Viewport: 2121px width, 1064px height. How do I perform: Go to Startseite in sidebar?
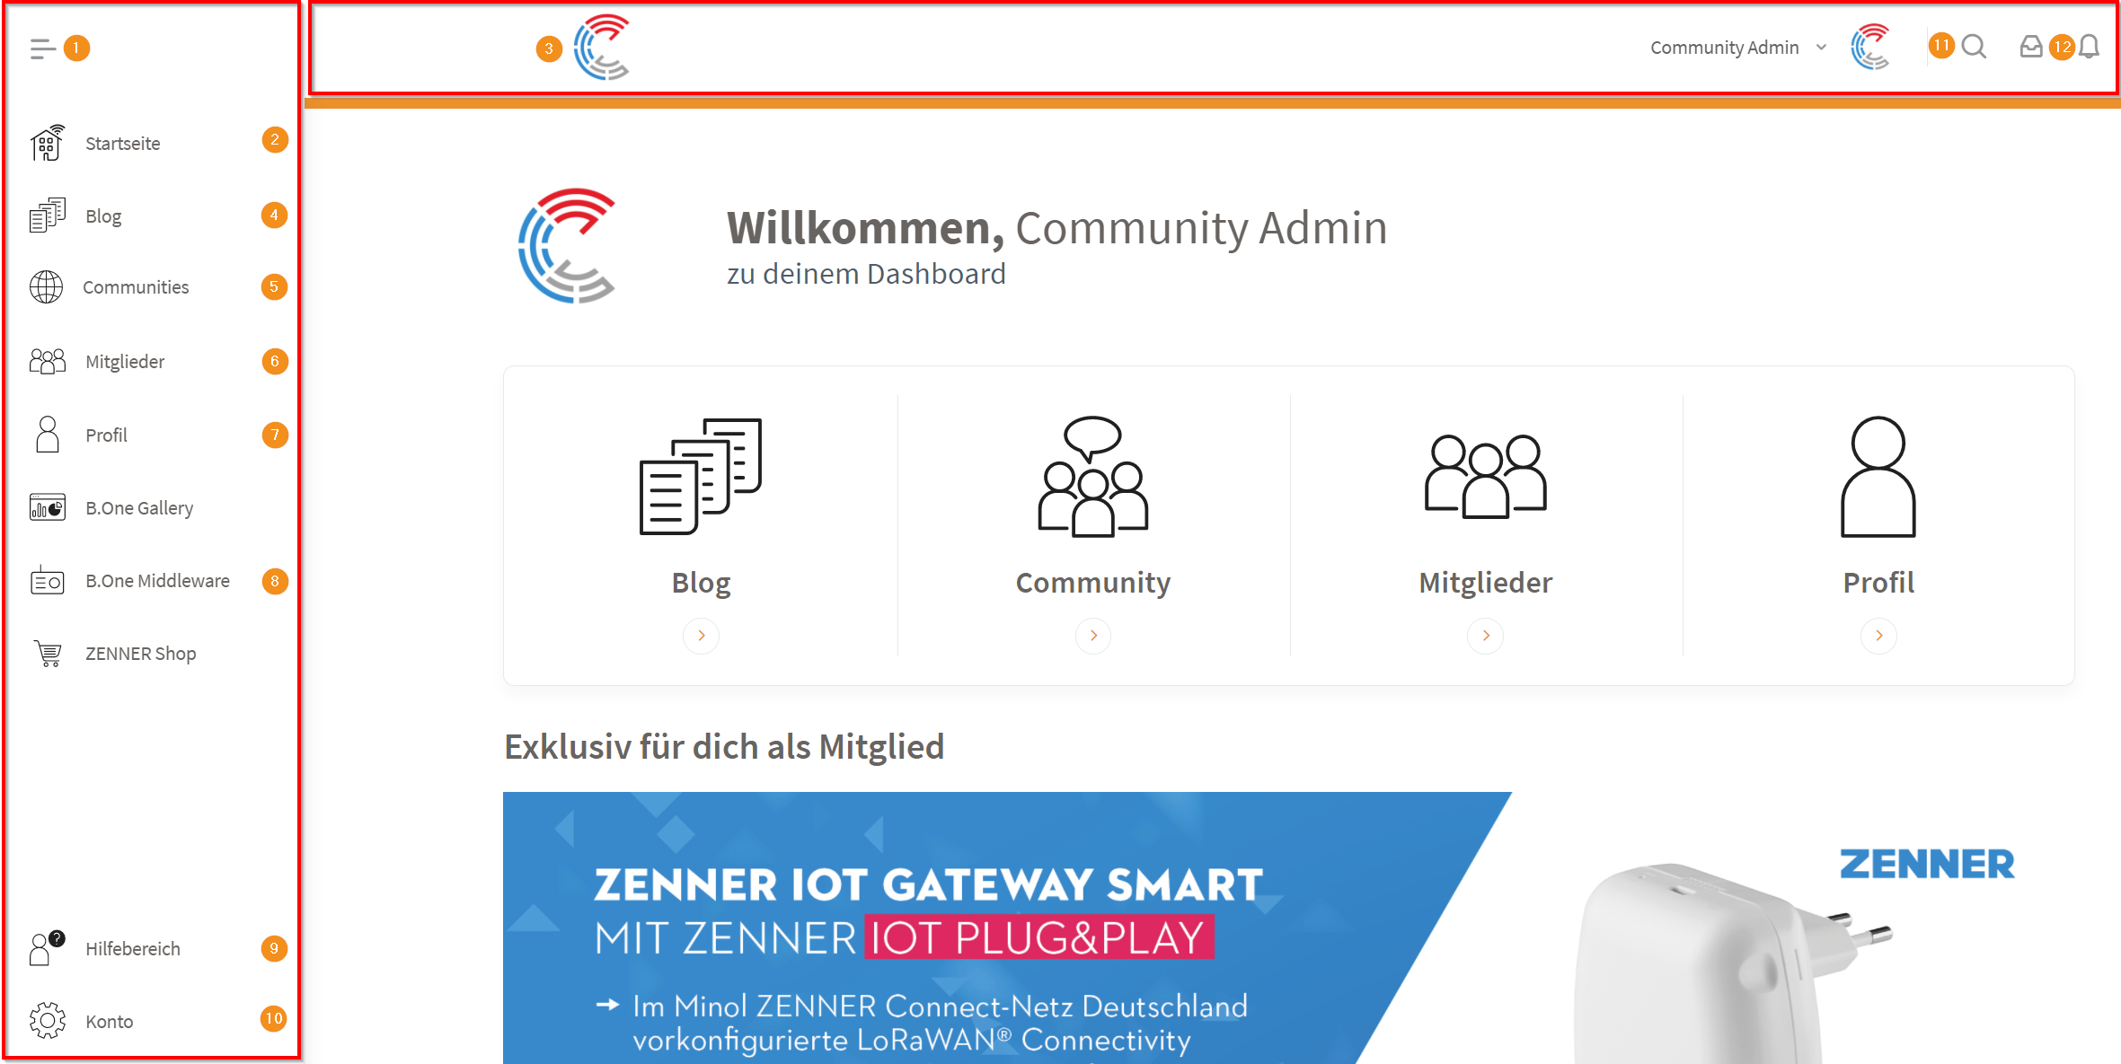[x=123, y=144]
